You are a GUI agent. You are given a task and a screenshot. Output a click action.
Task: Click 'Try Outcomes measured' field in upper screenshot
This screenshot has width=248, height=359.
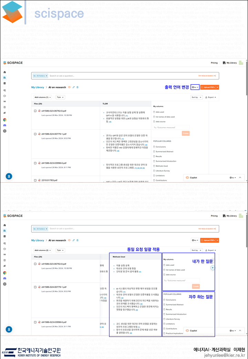coord(171,127)
